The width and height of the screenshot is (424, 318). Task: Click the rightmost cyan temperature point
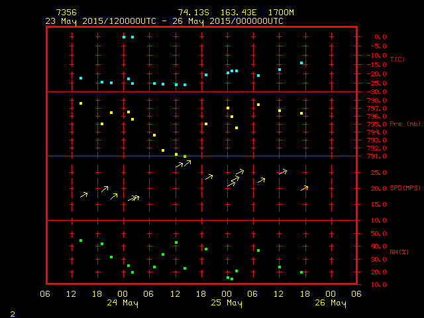[301, 63]
